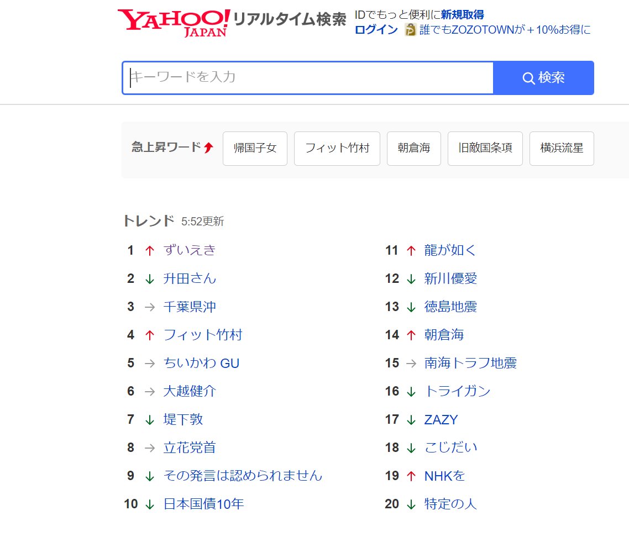Focus the キーワードを入力 search field
Screen dimensions: 629x542
coord(308,78)
